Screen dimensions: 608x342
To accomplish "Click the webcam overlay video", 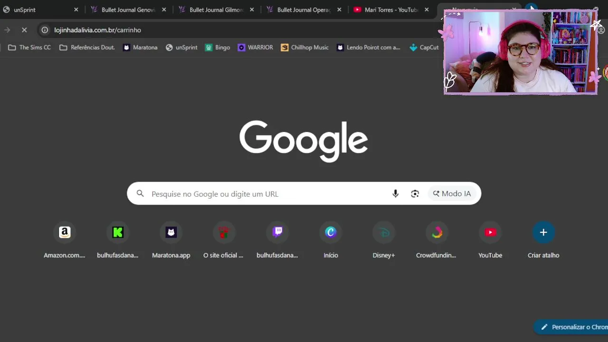I will [x=521, y=52].
